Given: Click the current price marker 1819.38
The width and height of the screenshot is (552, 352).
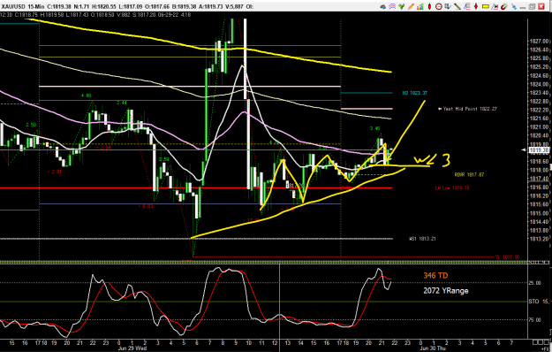Looking at the screenshot, I should (539, 150).
